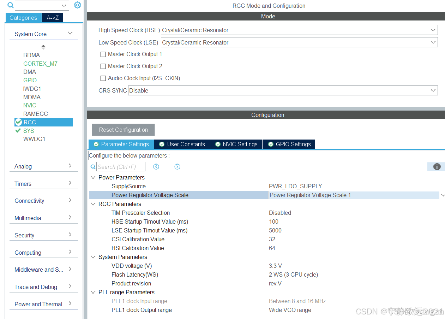The image size is (445, 319).
Task: Click PLL1 clock Output range Wide VCO
Action: [x=290, y=310]
